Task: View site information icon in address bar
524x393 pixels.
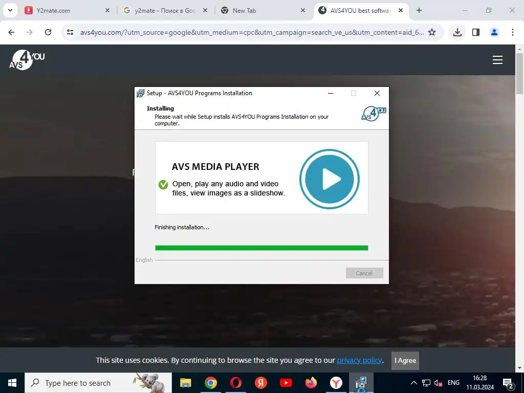Action: click(70, 32)
